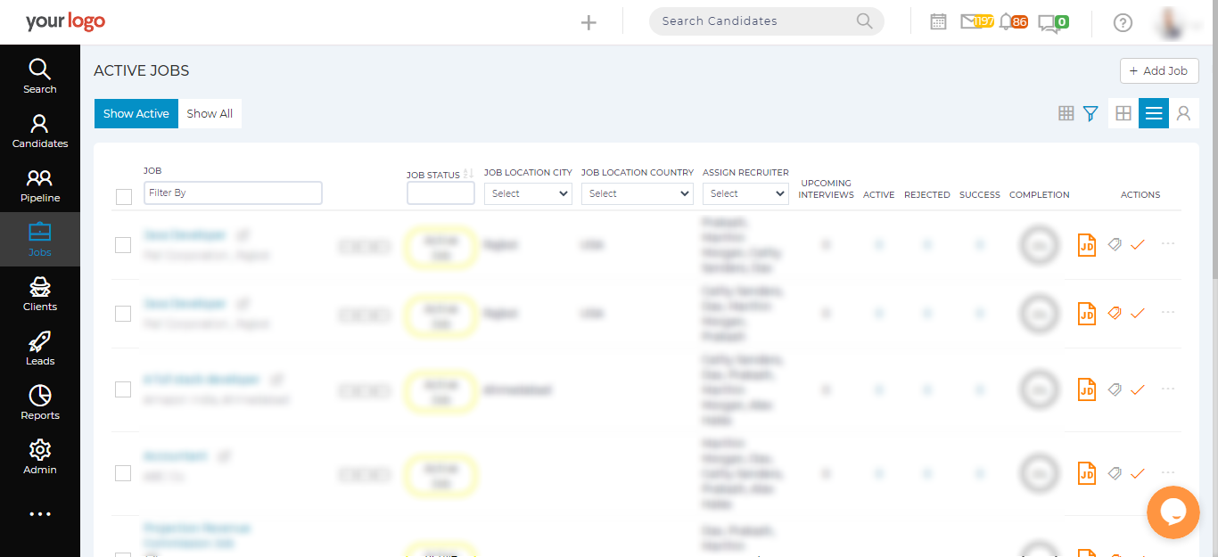
Task: Select the Jobs briefcase sidebar item
Action: [x=40, y=240]
